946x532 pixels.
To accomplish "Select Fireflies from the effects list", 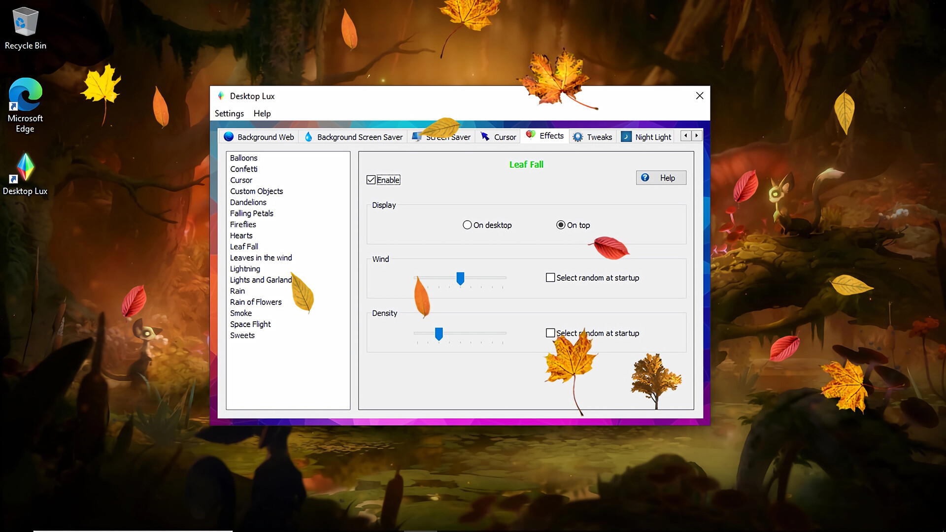I will [242, 224].
